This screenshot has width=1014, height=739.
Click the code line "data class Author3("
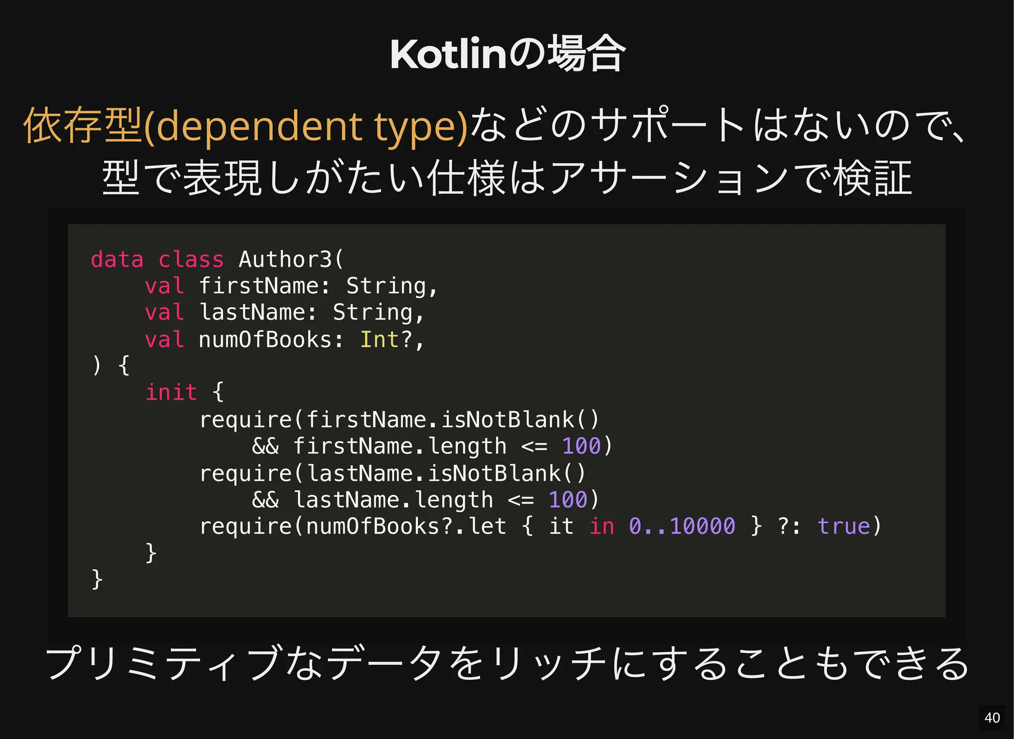pos(217,259)
